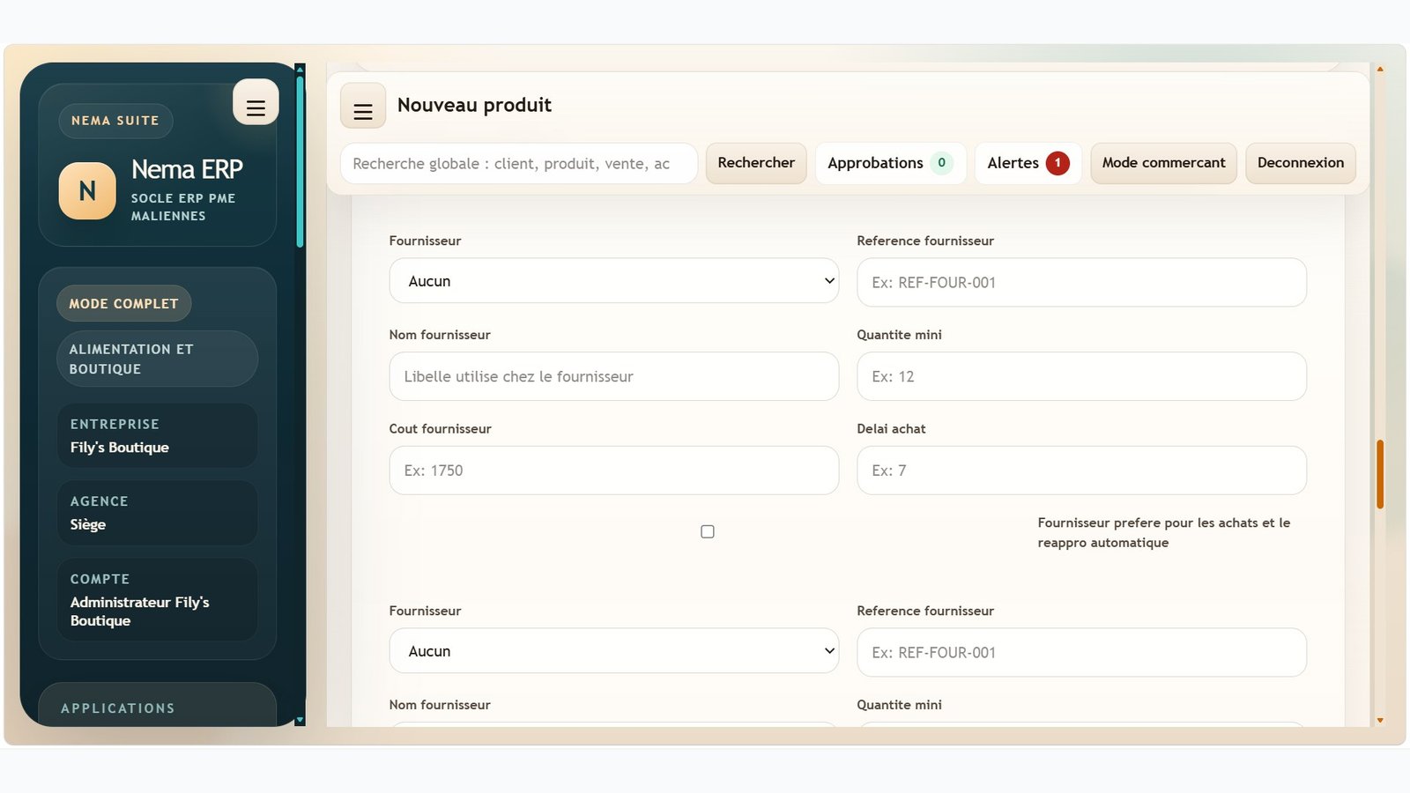Click the red Alertes count badge

(x=1057, y=163)
